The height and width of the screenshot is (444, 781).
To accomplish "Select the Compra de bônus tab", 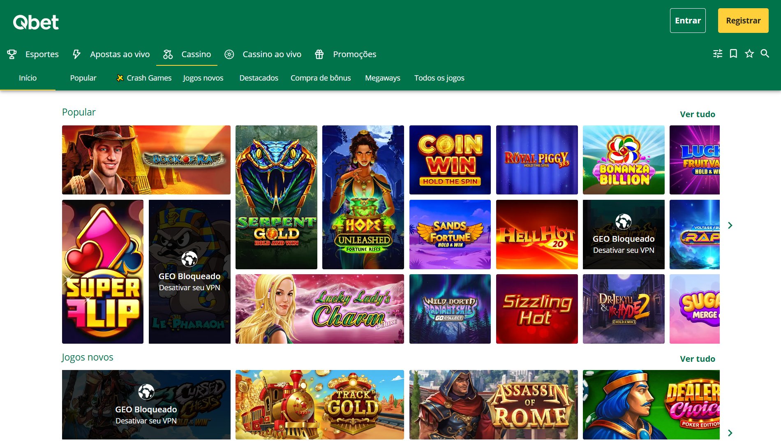I will point(321,78).
